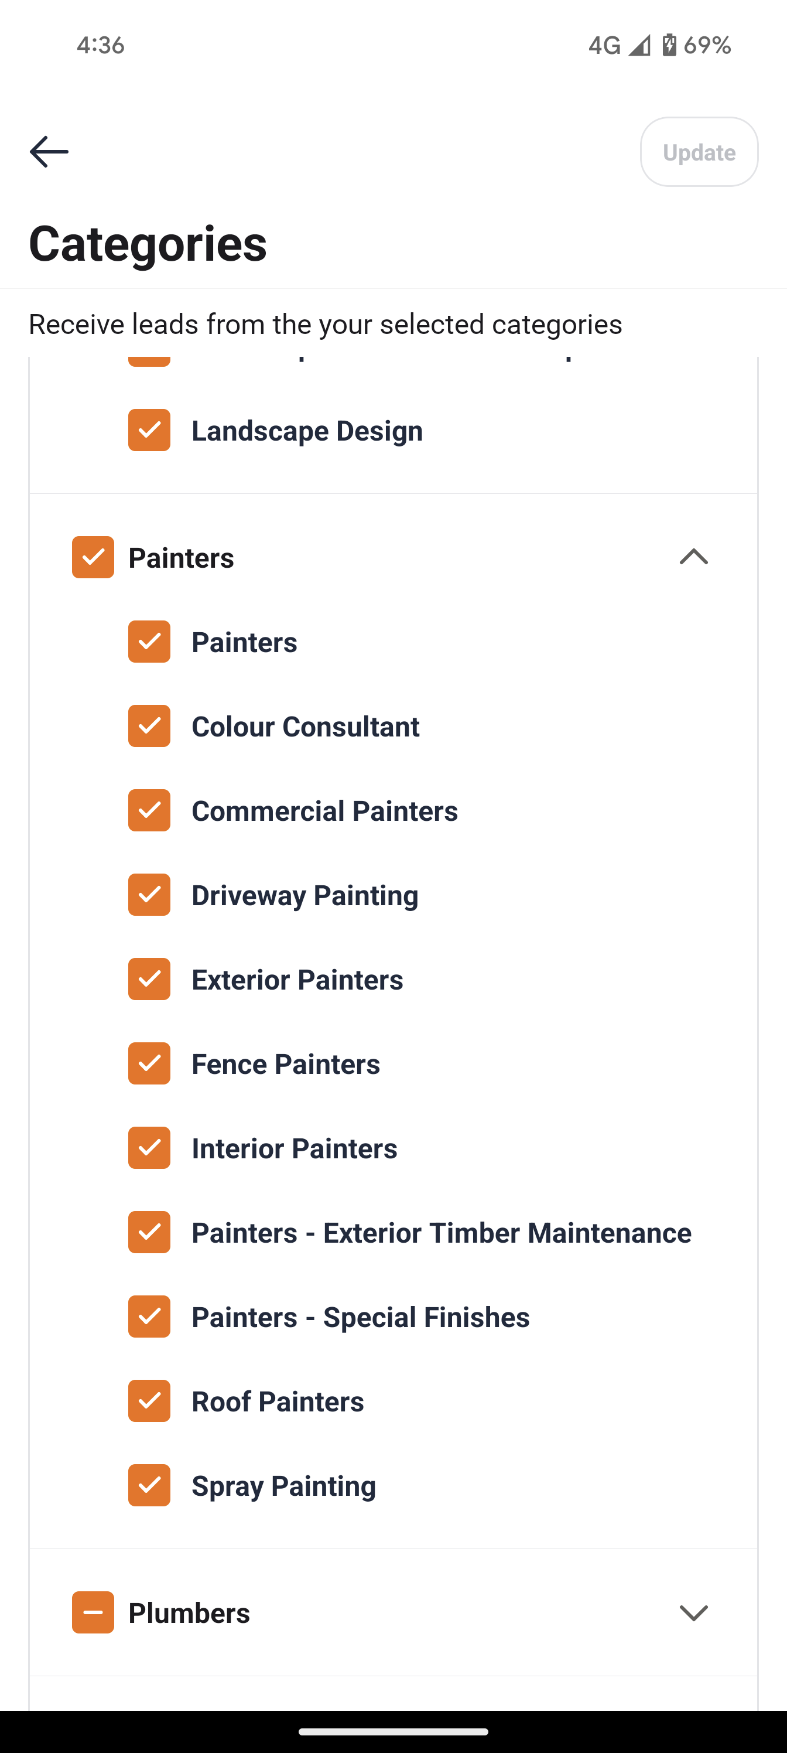The height and width of the screenshot is (1753, 787).
Task: Tap the Plumbers category label
Action: 189,1614
